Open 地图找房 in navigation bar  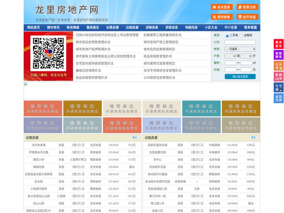pyautogui.click(x=191, y=28)
